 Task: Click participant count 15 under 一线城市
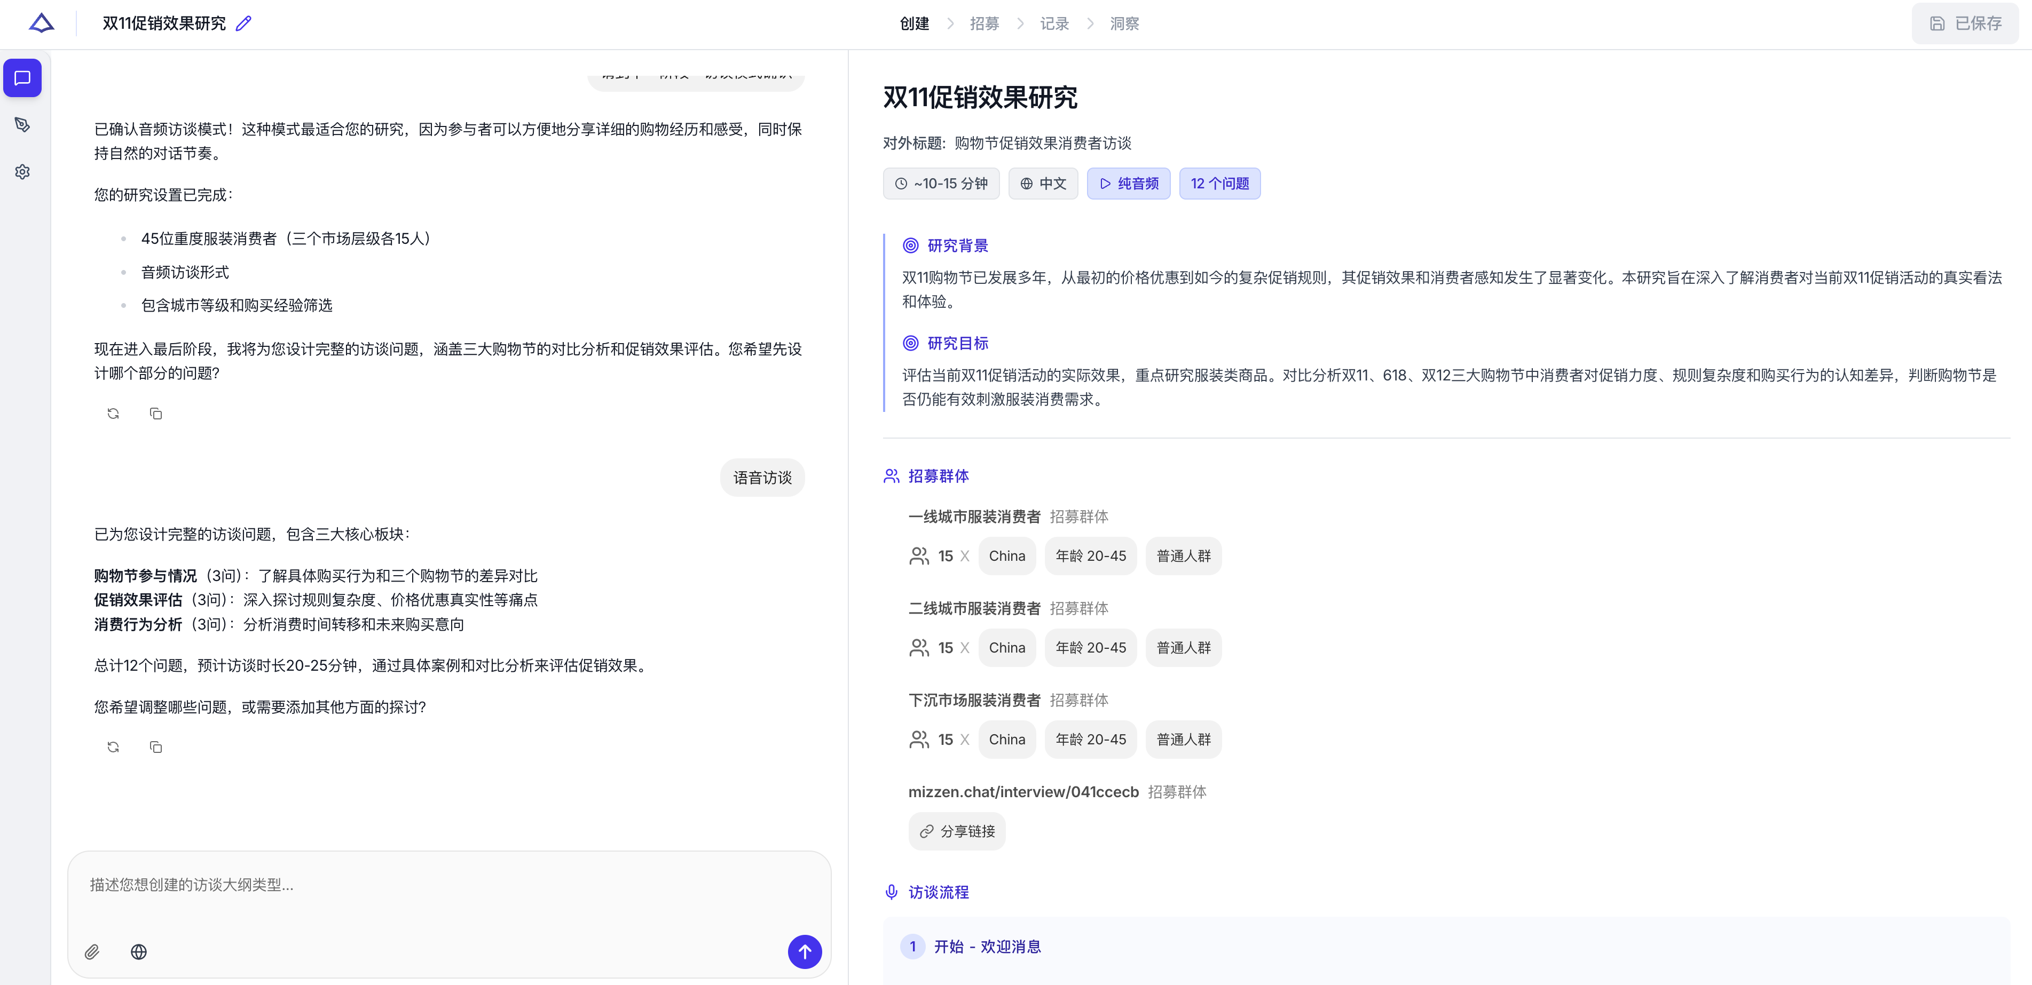click(x=945, y=556)
